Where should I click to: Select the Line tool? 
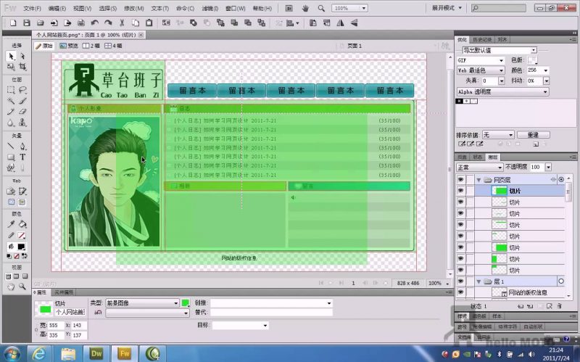point(12,146)
